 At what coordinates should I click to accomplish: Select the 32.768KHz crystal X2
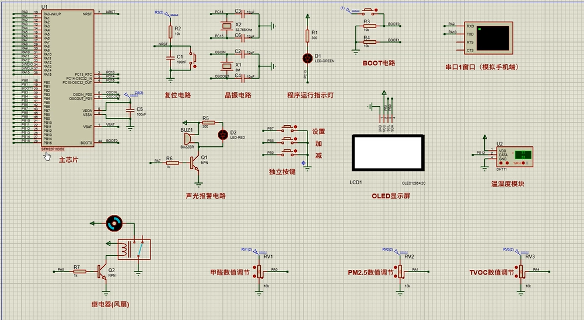[x=226, y=26]
